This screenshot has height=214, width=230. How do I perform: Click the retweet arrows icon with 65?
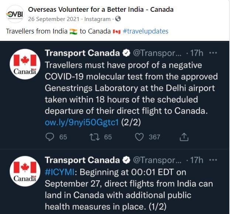tap(95, 137)
